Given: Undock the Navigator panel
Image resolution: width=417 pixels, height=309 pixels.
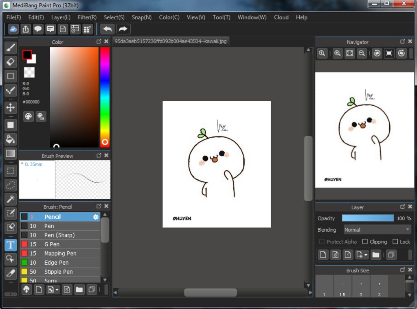Looking at the screenshot, I should point(403,41).
